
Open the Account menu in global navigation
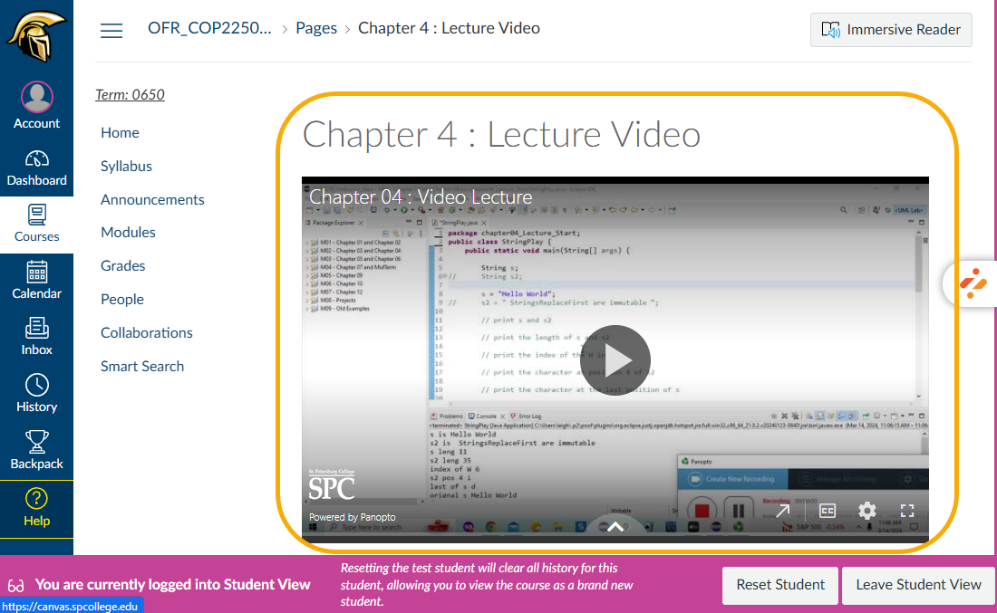pos(36,105)
